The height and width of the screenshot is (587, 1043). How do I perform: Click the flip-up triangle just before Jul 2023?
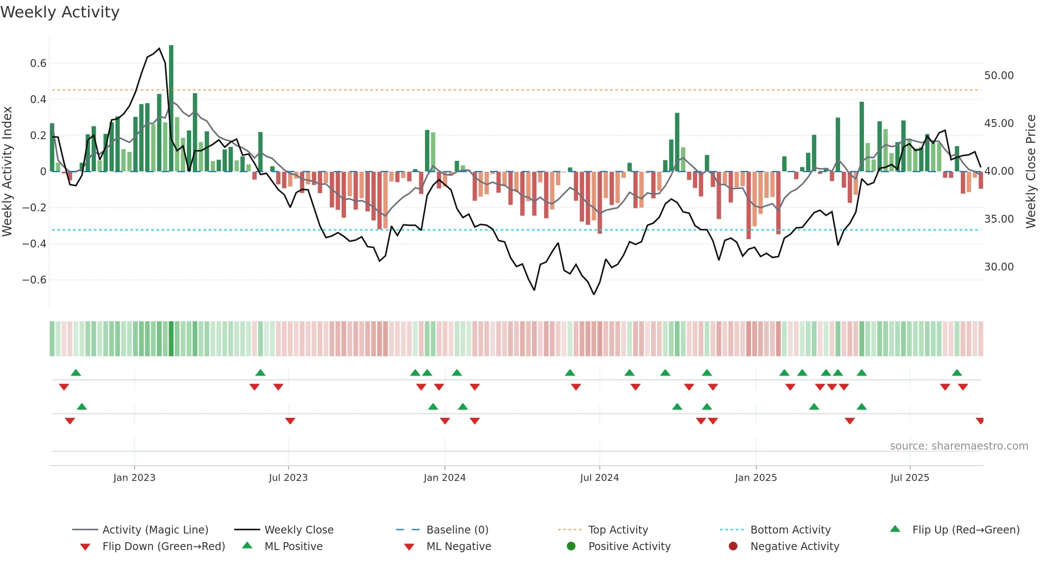260,373
